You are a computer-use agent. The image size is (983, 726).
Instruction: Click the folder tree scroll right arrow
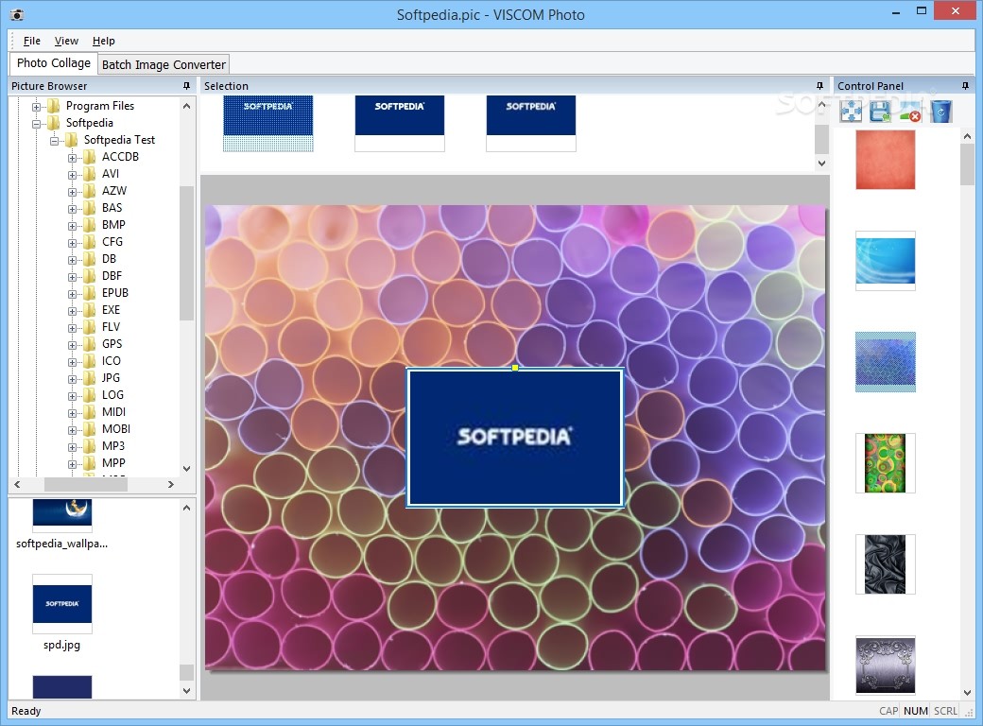170,484
